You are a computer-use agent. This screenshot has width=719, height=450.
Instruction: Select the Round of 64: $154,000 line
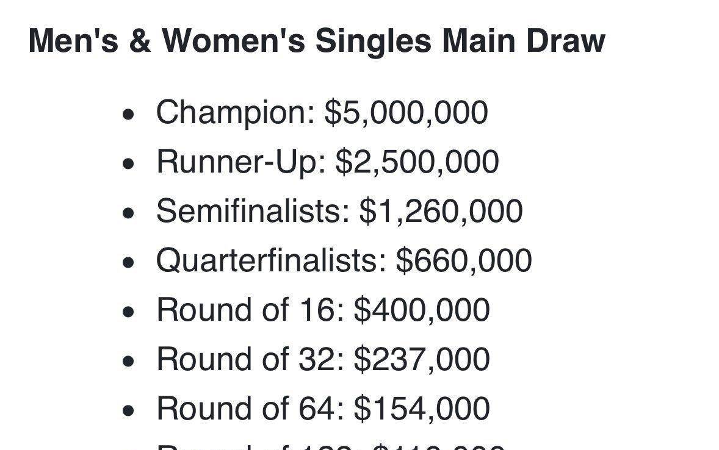pos(323,409)
